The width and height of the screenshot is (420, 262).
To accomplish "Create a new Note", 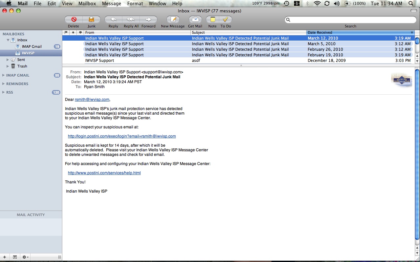I will (212, 19).
